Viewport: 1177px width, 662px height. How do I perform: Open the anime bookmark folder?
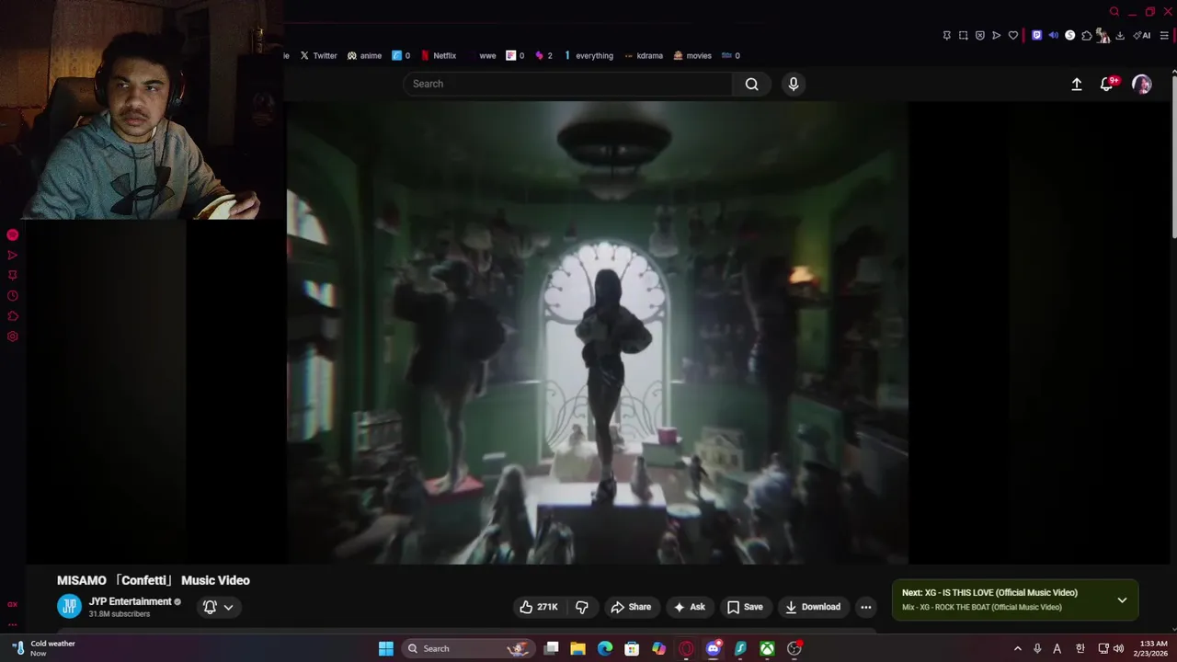364,55
